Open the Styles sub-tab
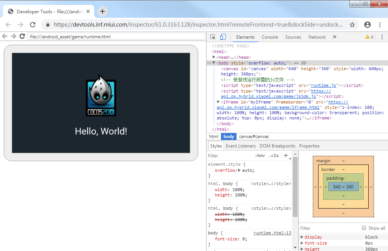The height and width of the screenshot is (251, 388). pyautogui.click(x=216, y=146)
